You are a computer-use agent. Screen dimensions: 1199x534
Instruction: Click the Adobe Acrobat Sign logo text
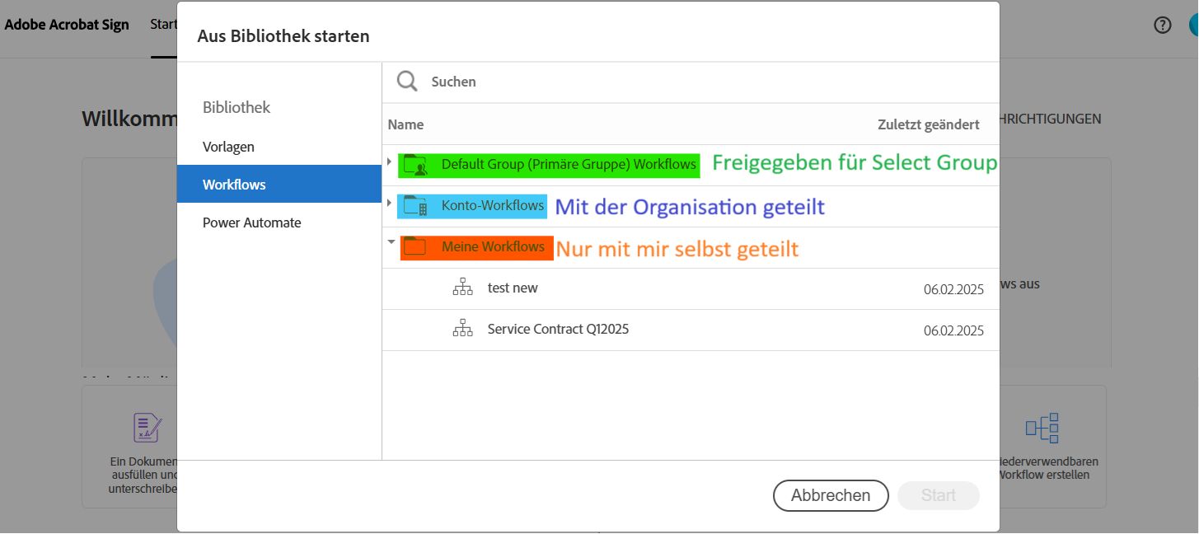[x=67, y=25]
